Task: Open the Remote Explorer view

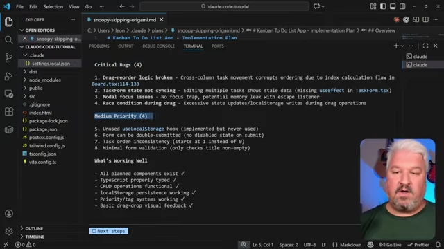Action: (x=8, y=94)
